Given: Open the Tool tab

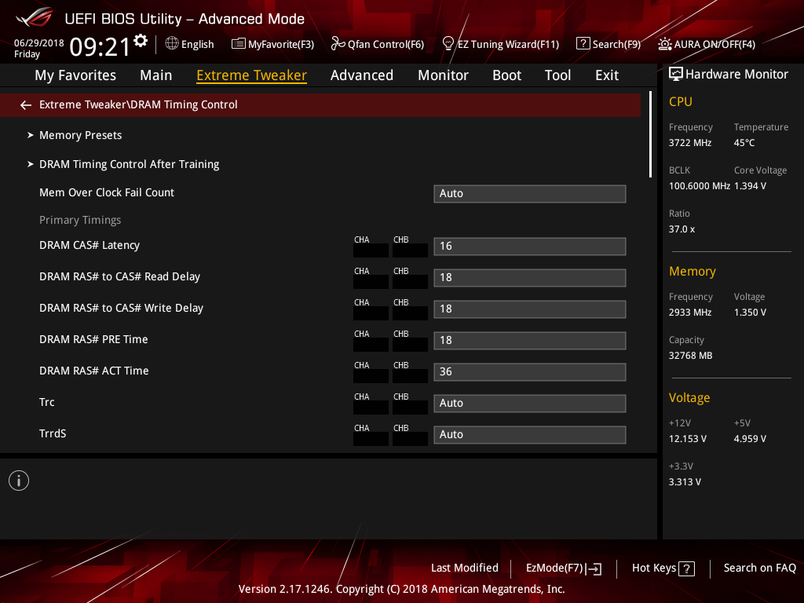Looking at the screenshot, I should coord(558,75).
